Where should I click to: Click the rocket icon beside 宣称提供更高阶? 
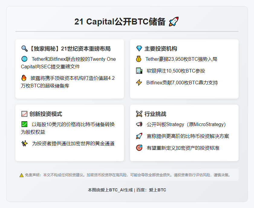(x=139, y=136)
